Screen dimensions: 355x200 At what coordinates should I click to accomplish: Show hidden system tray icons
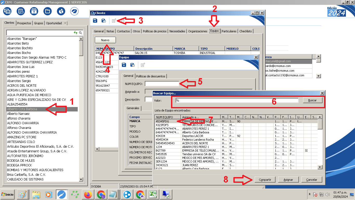pyautogui.click(x=310, y=195)
